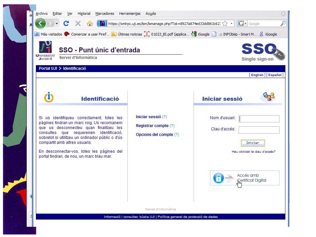Open the 01023_BI.pdf bookmark
Viewport: 316px width, 237px height.
coord(167,34)
